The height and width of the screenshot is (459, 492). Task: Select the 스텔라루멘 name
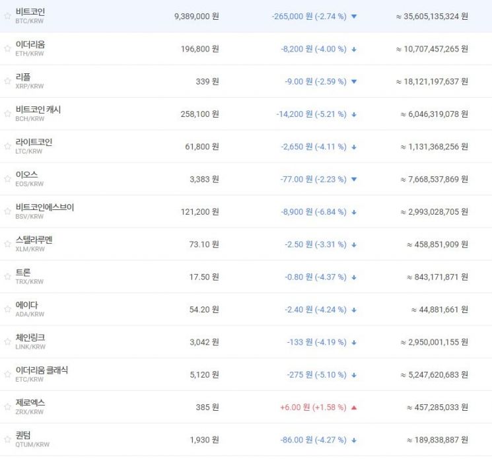tap(34, 240)
